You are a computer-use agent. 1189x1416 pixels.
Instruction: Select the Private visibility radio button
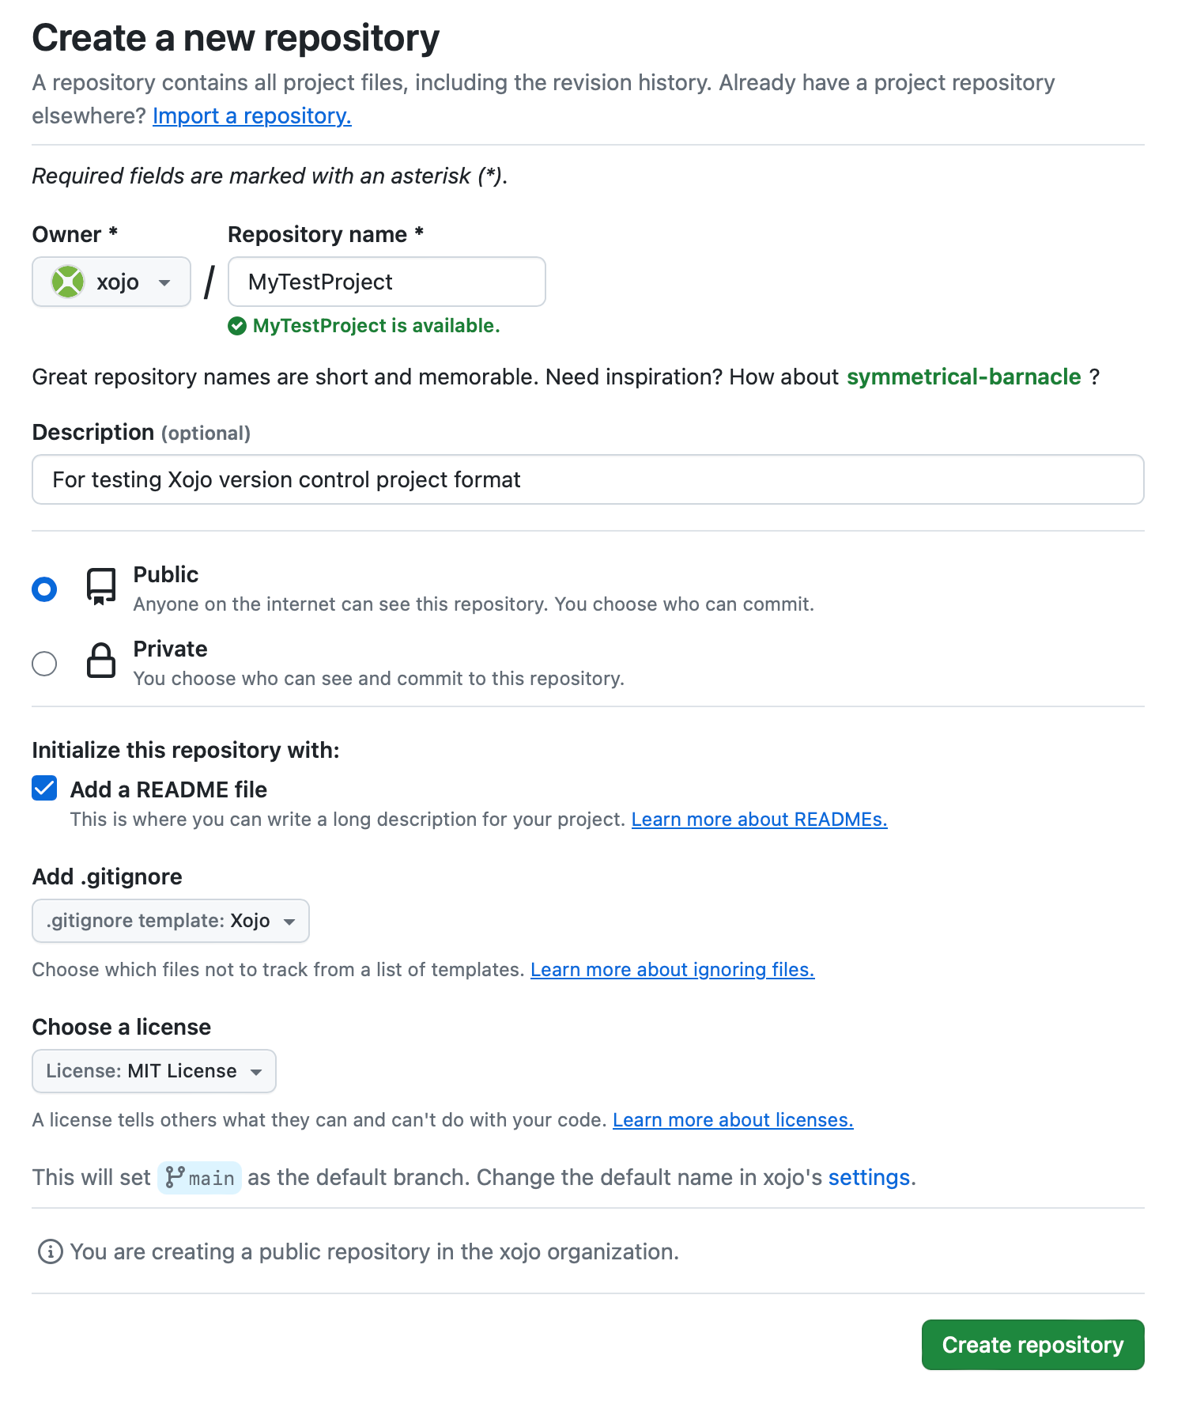(44, 664)
